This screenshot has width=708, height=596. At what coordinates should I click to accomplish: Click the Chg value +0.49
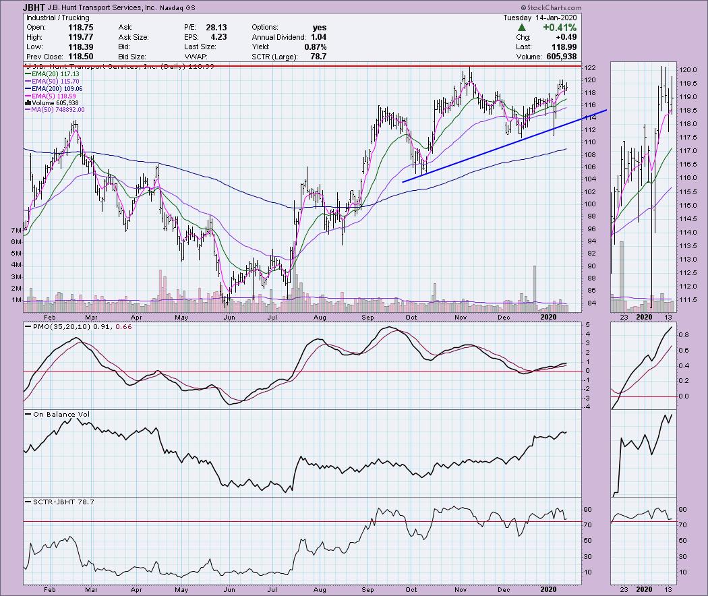[x=566, y=37]
